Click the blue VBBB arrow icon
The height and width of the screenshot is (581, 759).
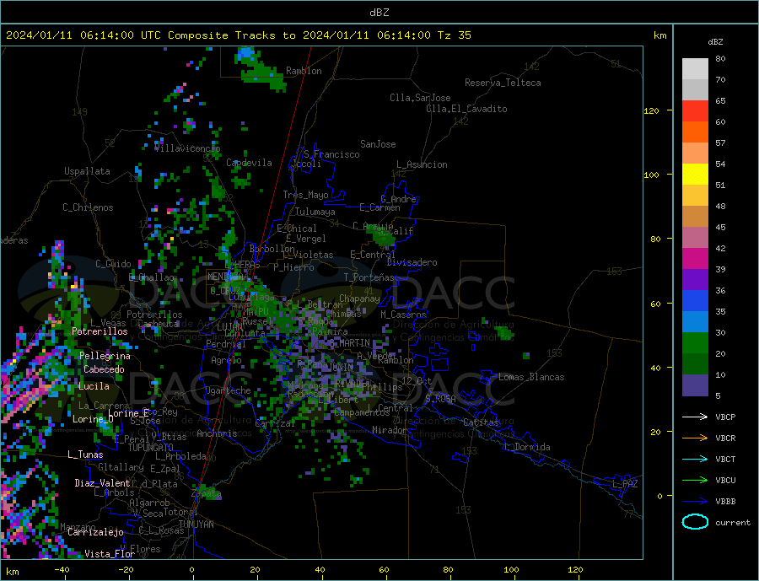(695, 501)
